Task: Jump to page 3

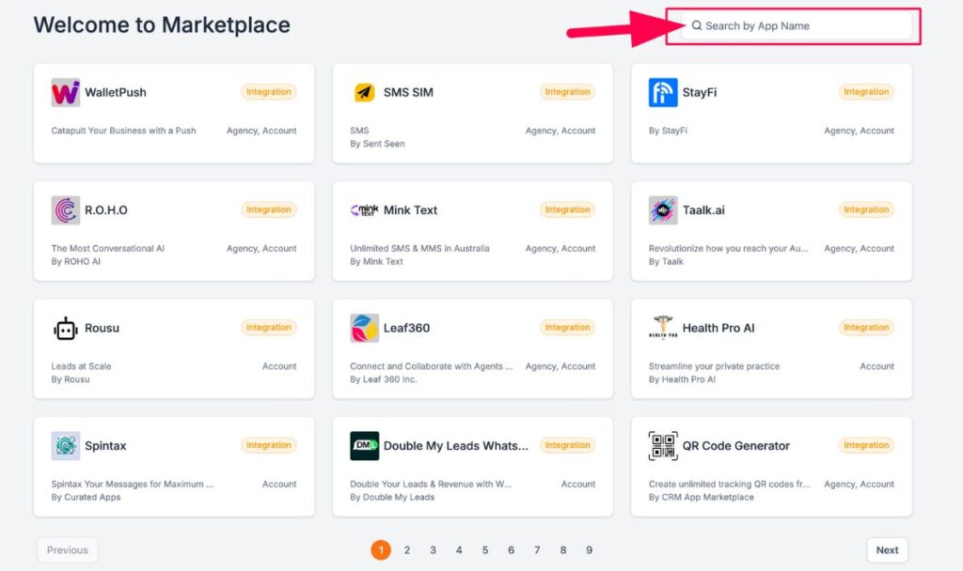Action: [433, 550]
